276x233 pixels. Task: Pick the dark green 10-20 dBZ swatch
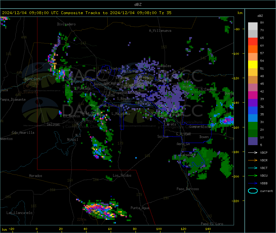pyautogui.click(x=253, y=133)
